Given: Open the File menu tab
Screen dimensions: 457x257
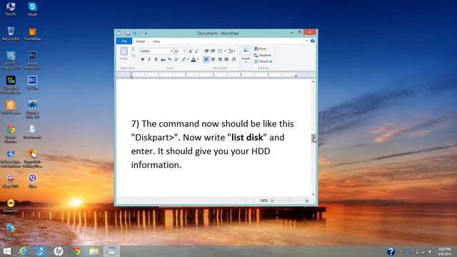Looking at the screenshot, I should (x=124, y=41).
